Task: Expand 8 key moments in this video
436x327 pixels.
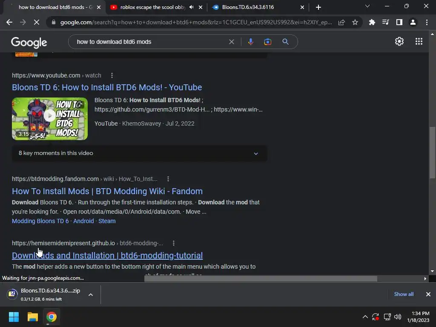Action: pyautogui.click(x=140, y=153)
